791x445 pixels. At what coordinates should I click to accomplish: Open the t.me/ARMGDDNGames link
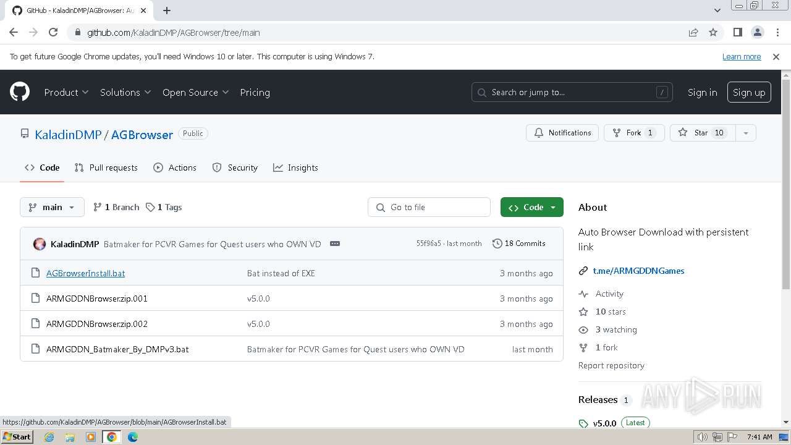tap(638, 271)
